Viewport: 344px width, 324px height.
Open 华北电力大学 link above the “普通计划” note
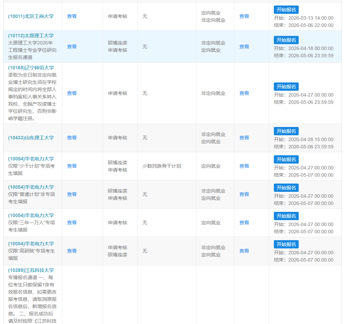(x=31, y=187)
